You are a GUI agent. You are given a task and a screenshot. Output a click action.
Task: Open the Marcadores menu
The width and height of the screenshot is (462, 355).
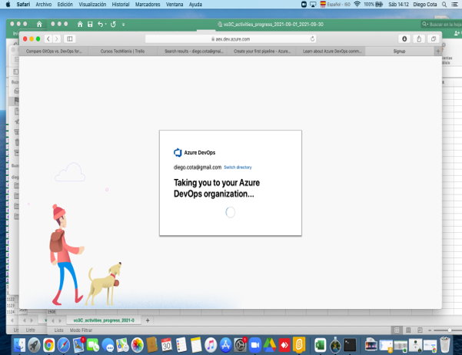[x=148, y=5]
